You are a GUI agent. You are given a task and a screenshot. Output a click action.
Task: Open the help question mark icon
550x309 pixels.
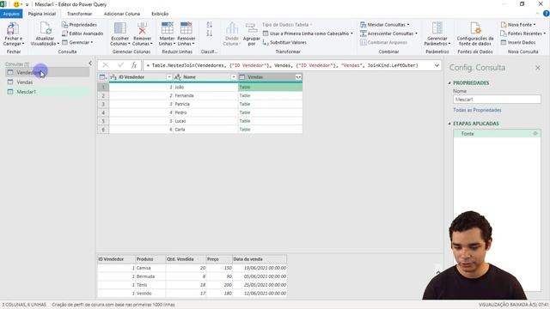547,14
